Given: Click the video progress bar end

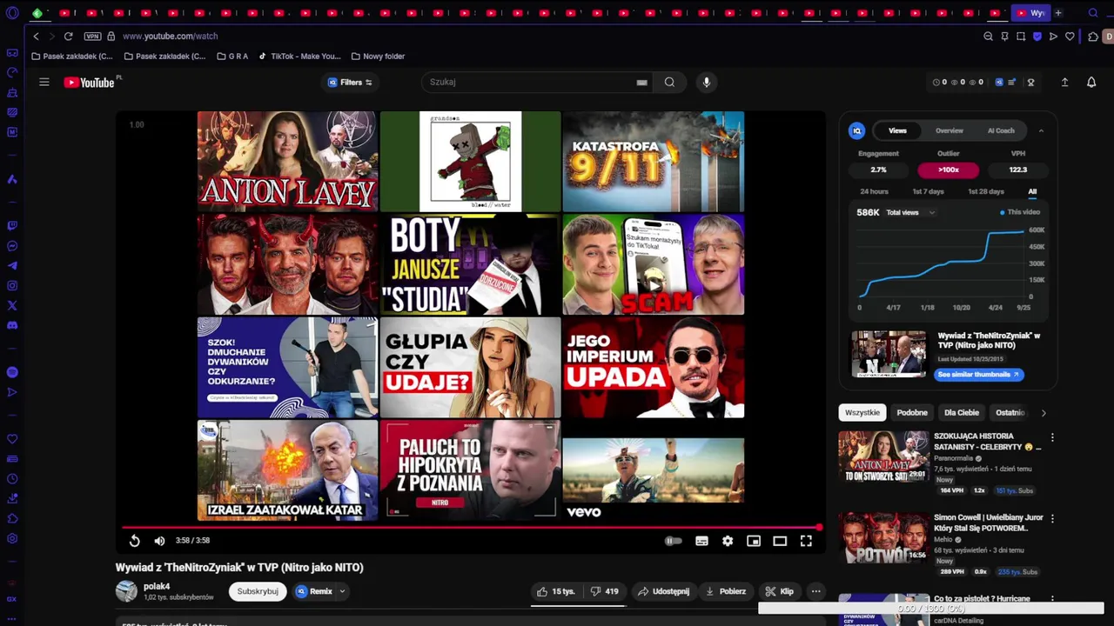Looking at the screenshot, I should point(819,527).
